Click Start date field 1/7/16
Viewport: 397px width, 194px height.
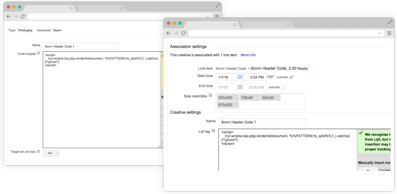pos(230,77)
